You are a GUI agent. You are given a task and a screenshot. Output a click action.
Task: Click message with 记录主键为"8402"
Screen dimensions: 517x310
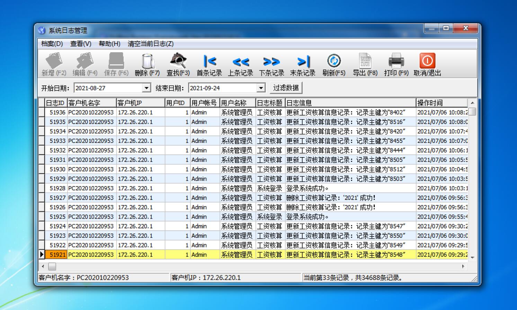coord(350,112)
